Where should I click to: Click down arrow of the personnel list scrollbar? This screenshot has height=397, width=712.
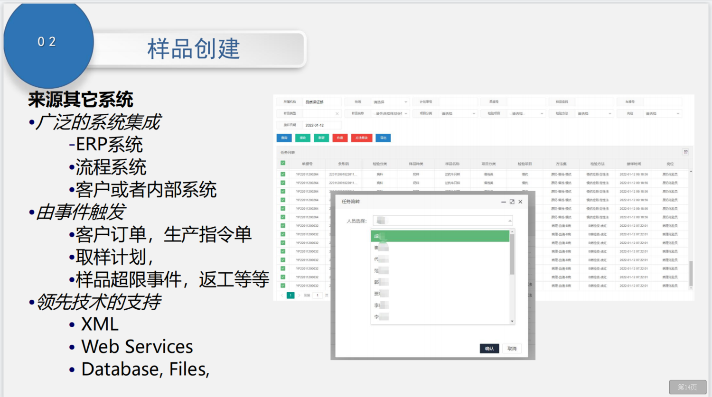pyautogui.click(x=512, y=321)
